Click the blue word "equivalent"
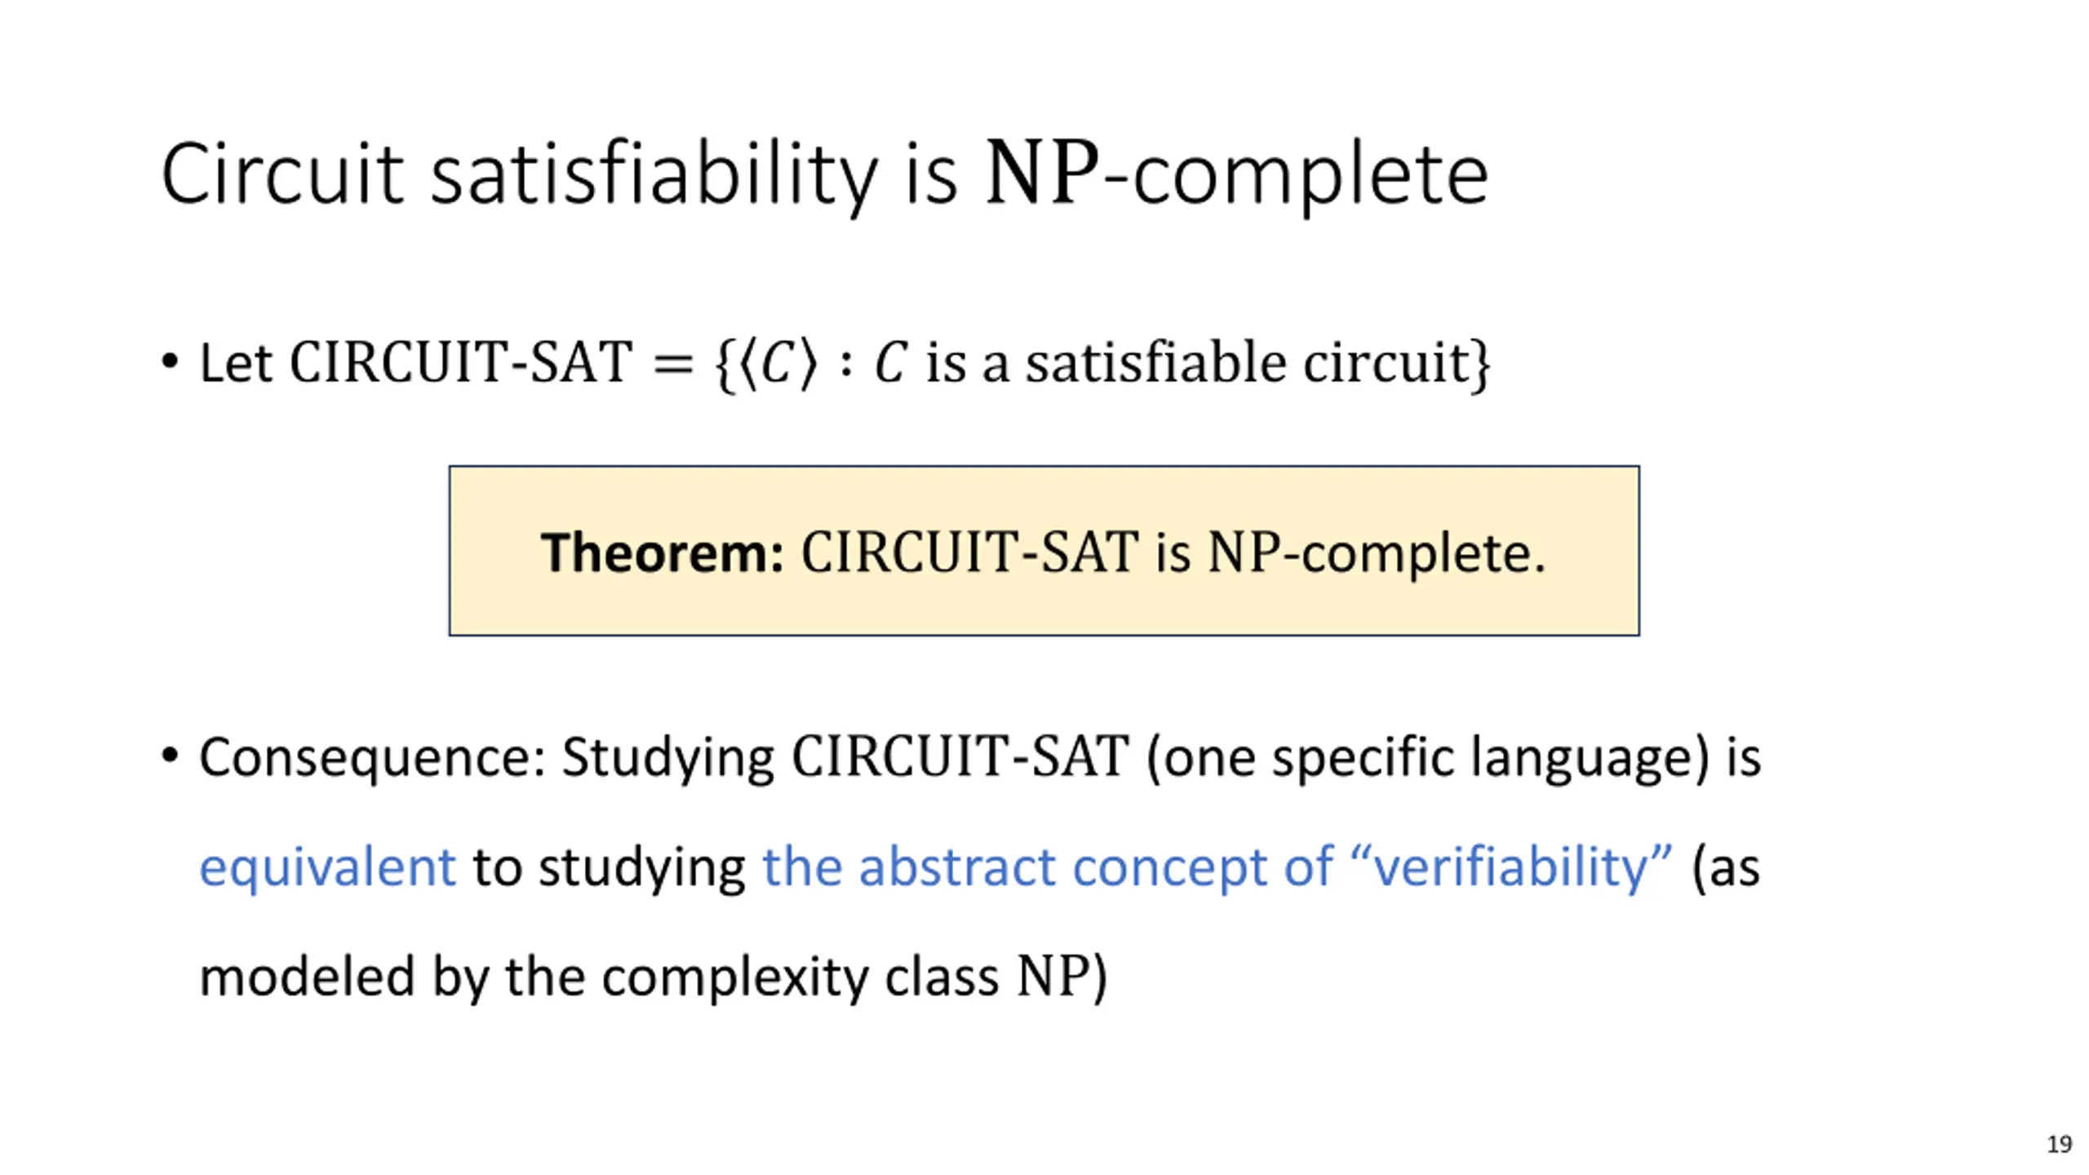Viewport: 2089px width, 1175px height. pos(327,867)
